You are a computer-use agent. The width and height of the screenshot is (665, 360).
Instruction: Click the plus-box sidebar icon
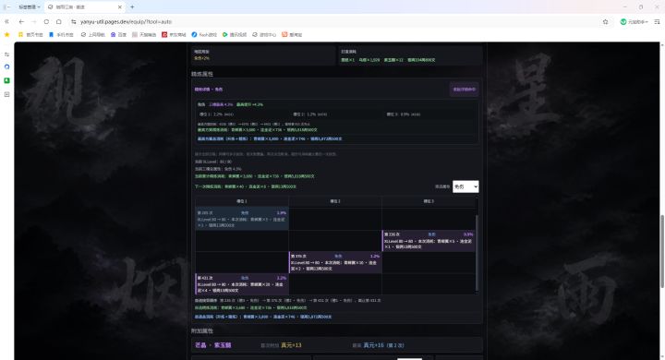[6, 94]
